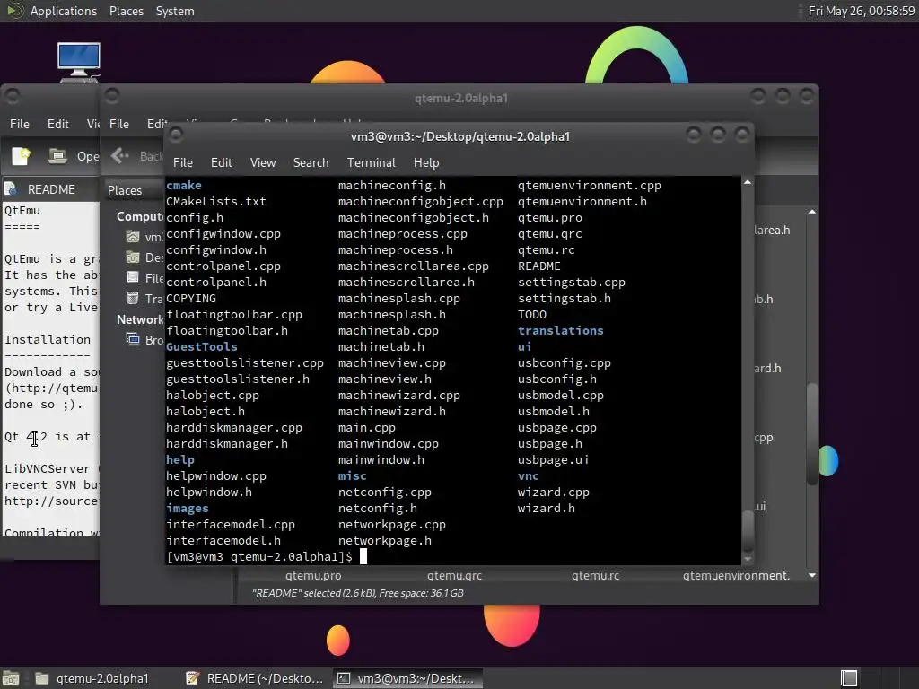Image resolution: width=919 pixels, height=689 pixels.
Task: Click the file manager vertical scrollbar thumb
Action: (x=811, y=433)
